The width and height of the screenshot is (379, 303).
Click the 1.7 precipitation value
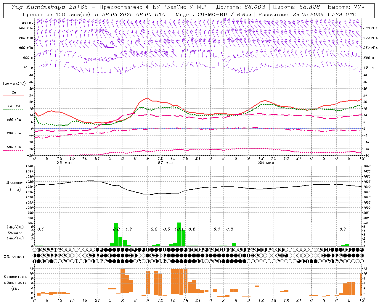pyautogui.click(x=129, y=229)
